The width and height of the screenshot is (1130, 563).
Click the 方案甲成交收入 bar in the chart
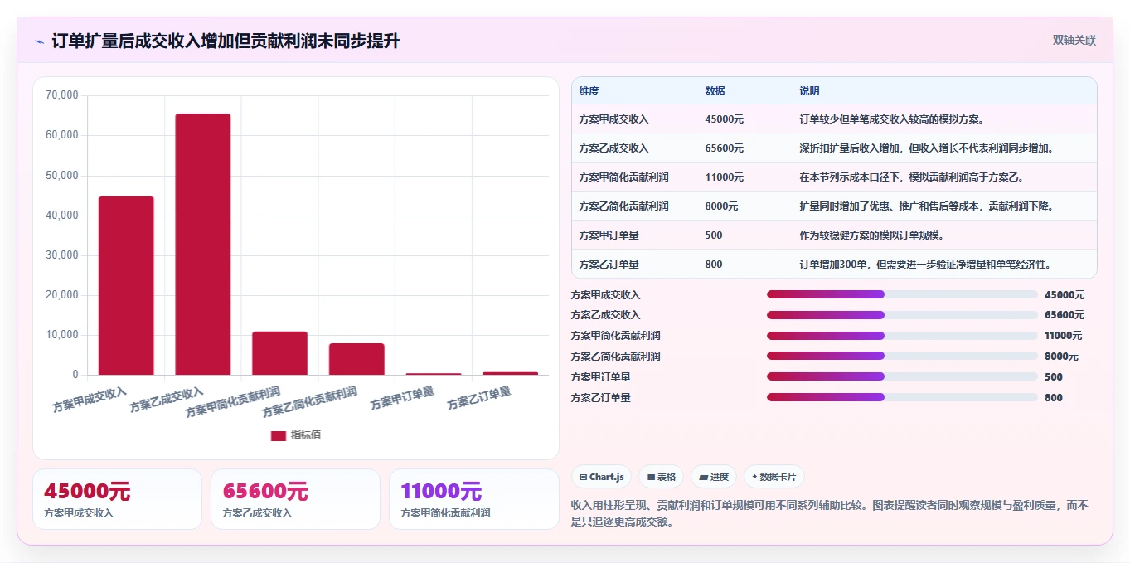126,285
